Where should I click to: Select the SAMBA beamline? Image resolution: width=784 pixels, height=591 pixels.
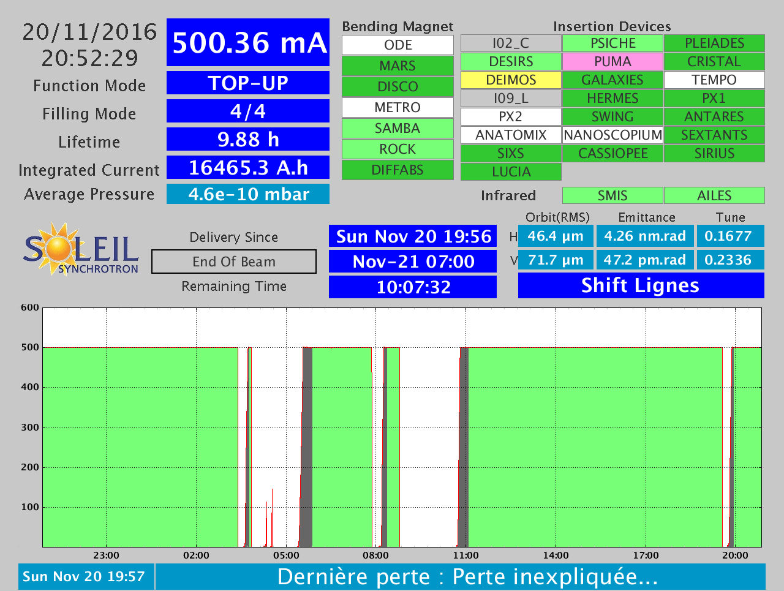(x=398, y=128)
